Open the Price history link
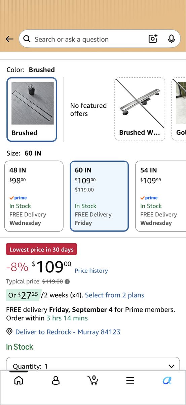186x405 pixels. tap(91, 271)
